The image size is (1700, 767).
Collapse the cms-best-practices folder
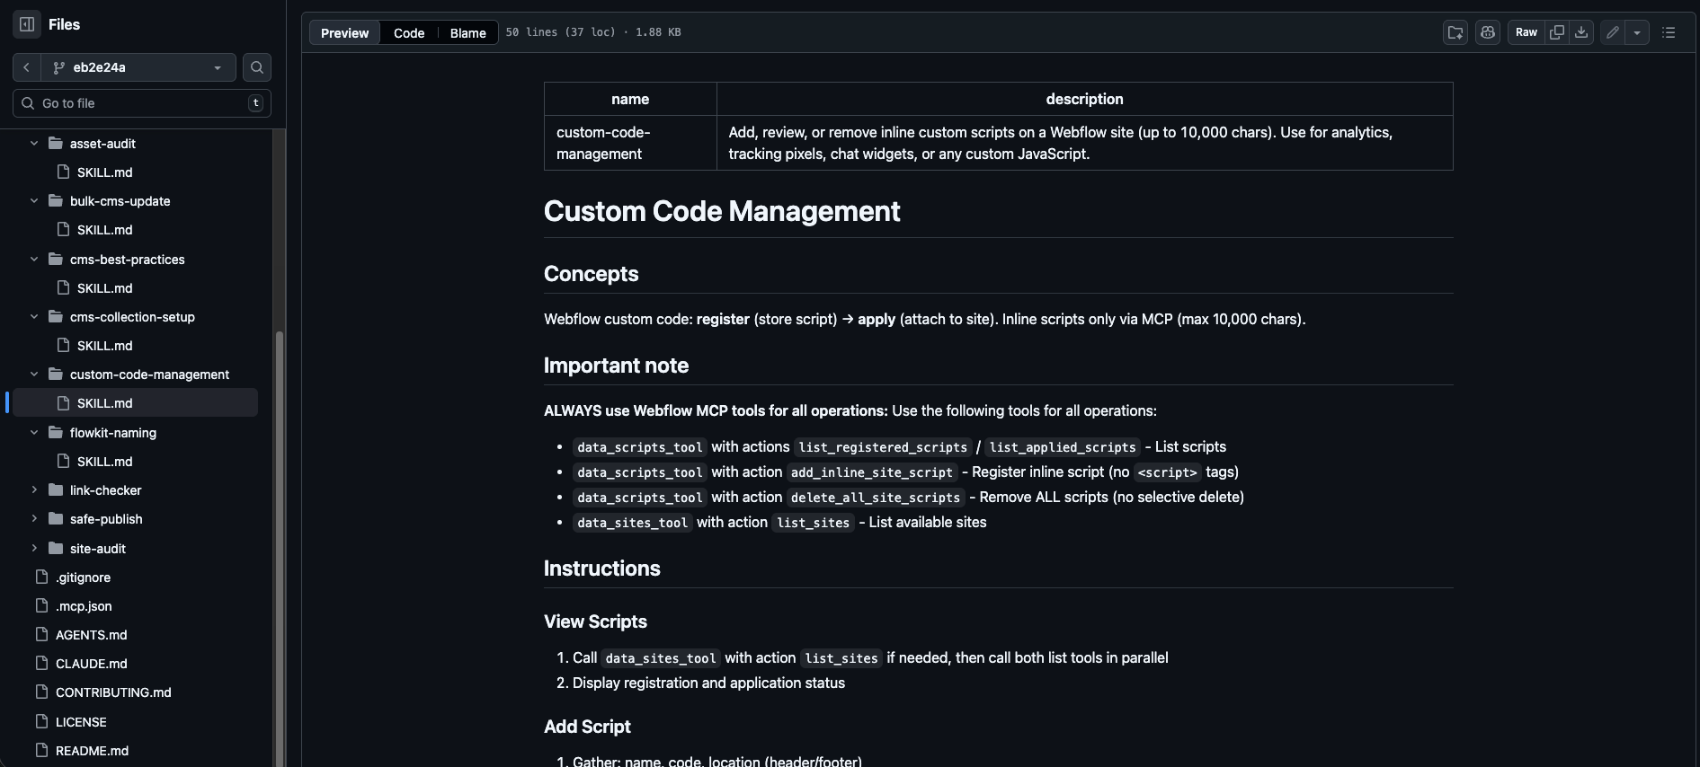pyautogui.click(x=34, y=259)
